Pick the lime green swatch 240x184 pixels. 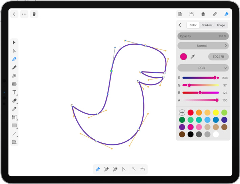click(224, 113)
